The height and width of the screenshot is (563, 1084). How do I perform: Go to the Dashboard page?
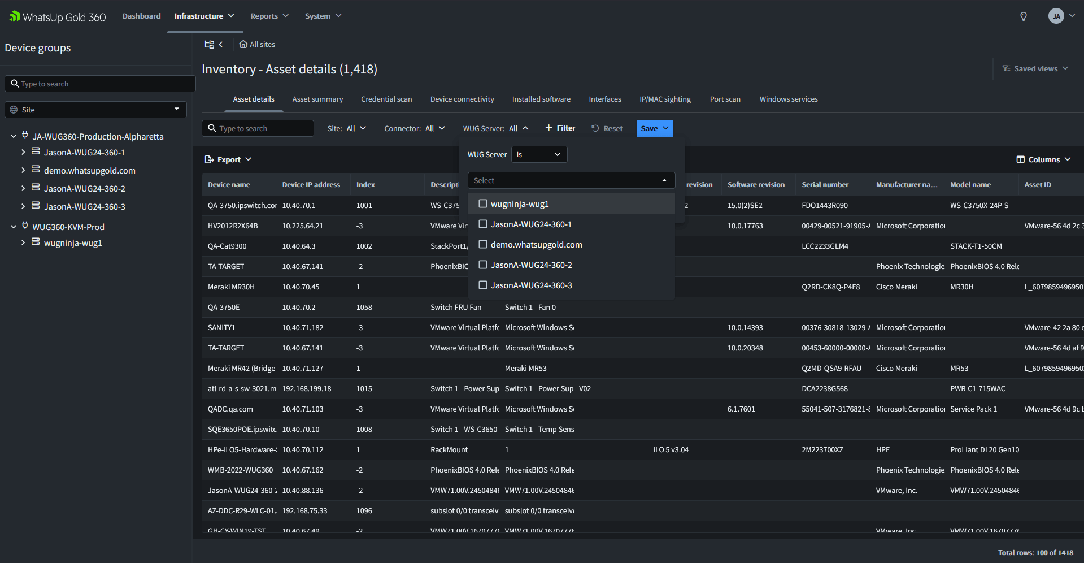142,16
